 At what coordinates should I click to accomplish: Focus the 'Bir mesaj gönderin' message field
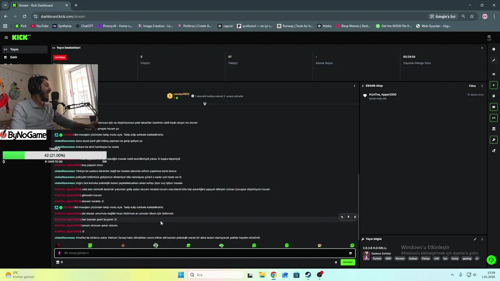click(205, 253)
